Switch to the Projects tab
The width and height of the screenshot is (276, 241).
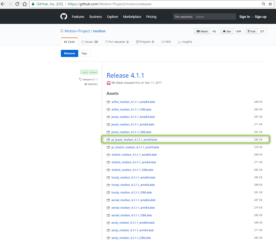(145, 42)
